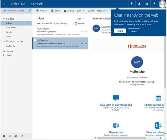The height and width of the screenshot is (140, 167).
Task: Click the scroll down chevron in reading pane
Action: (165, 133)
